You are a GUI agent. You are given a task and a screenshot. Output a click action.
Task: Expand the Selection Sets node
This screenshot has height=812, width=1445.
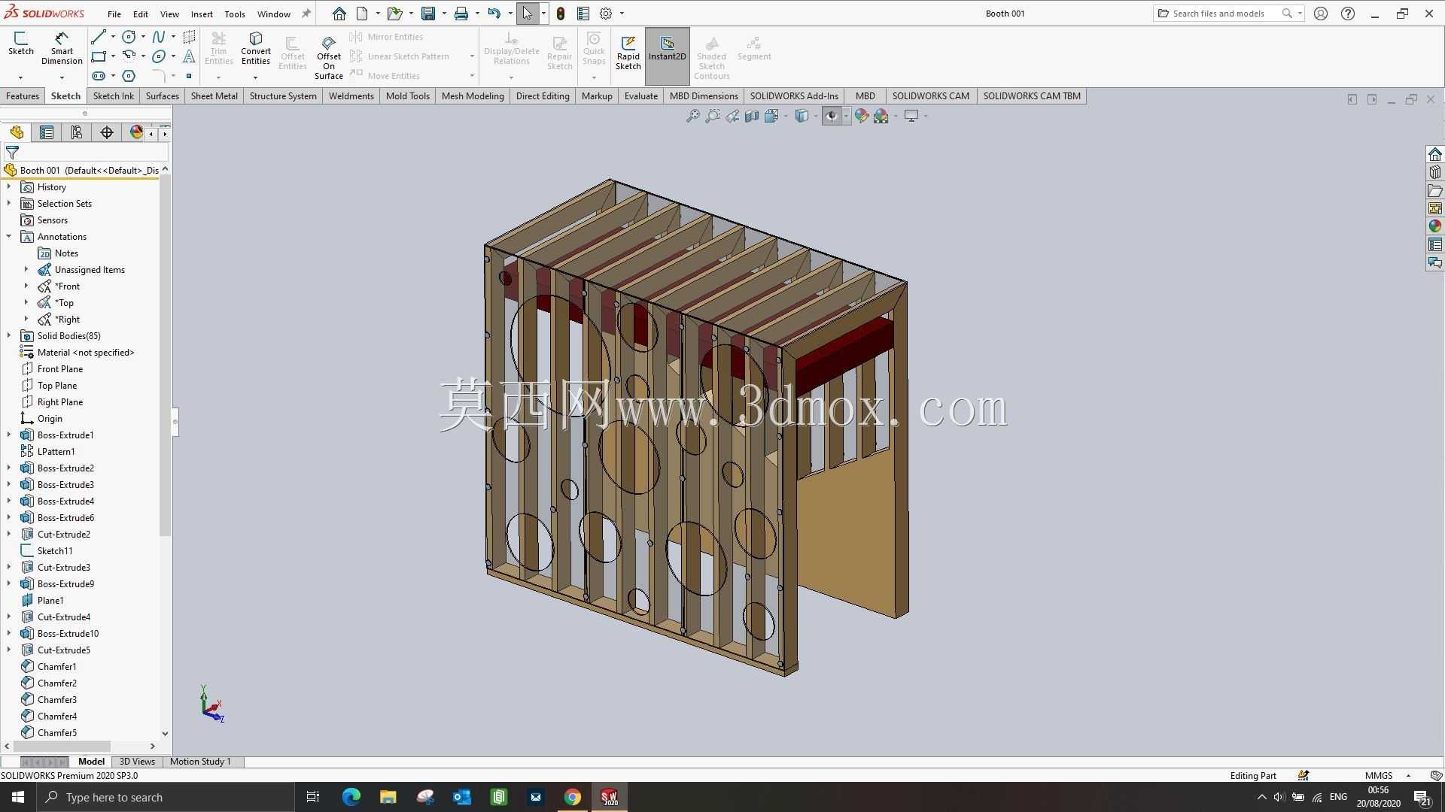9,204
